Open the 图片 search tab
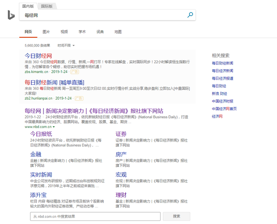Image resolution: width=277 pixels, height=224 pixels. 46,32
